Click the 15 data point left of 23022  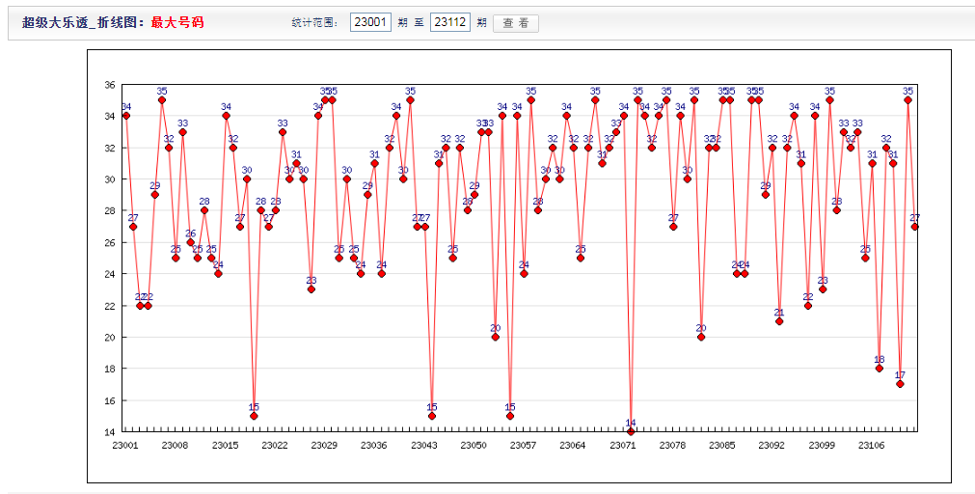254,416
